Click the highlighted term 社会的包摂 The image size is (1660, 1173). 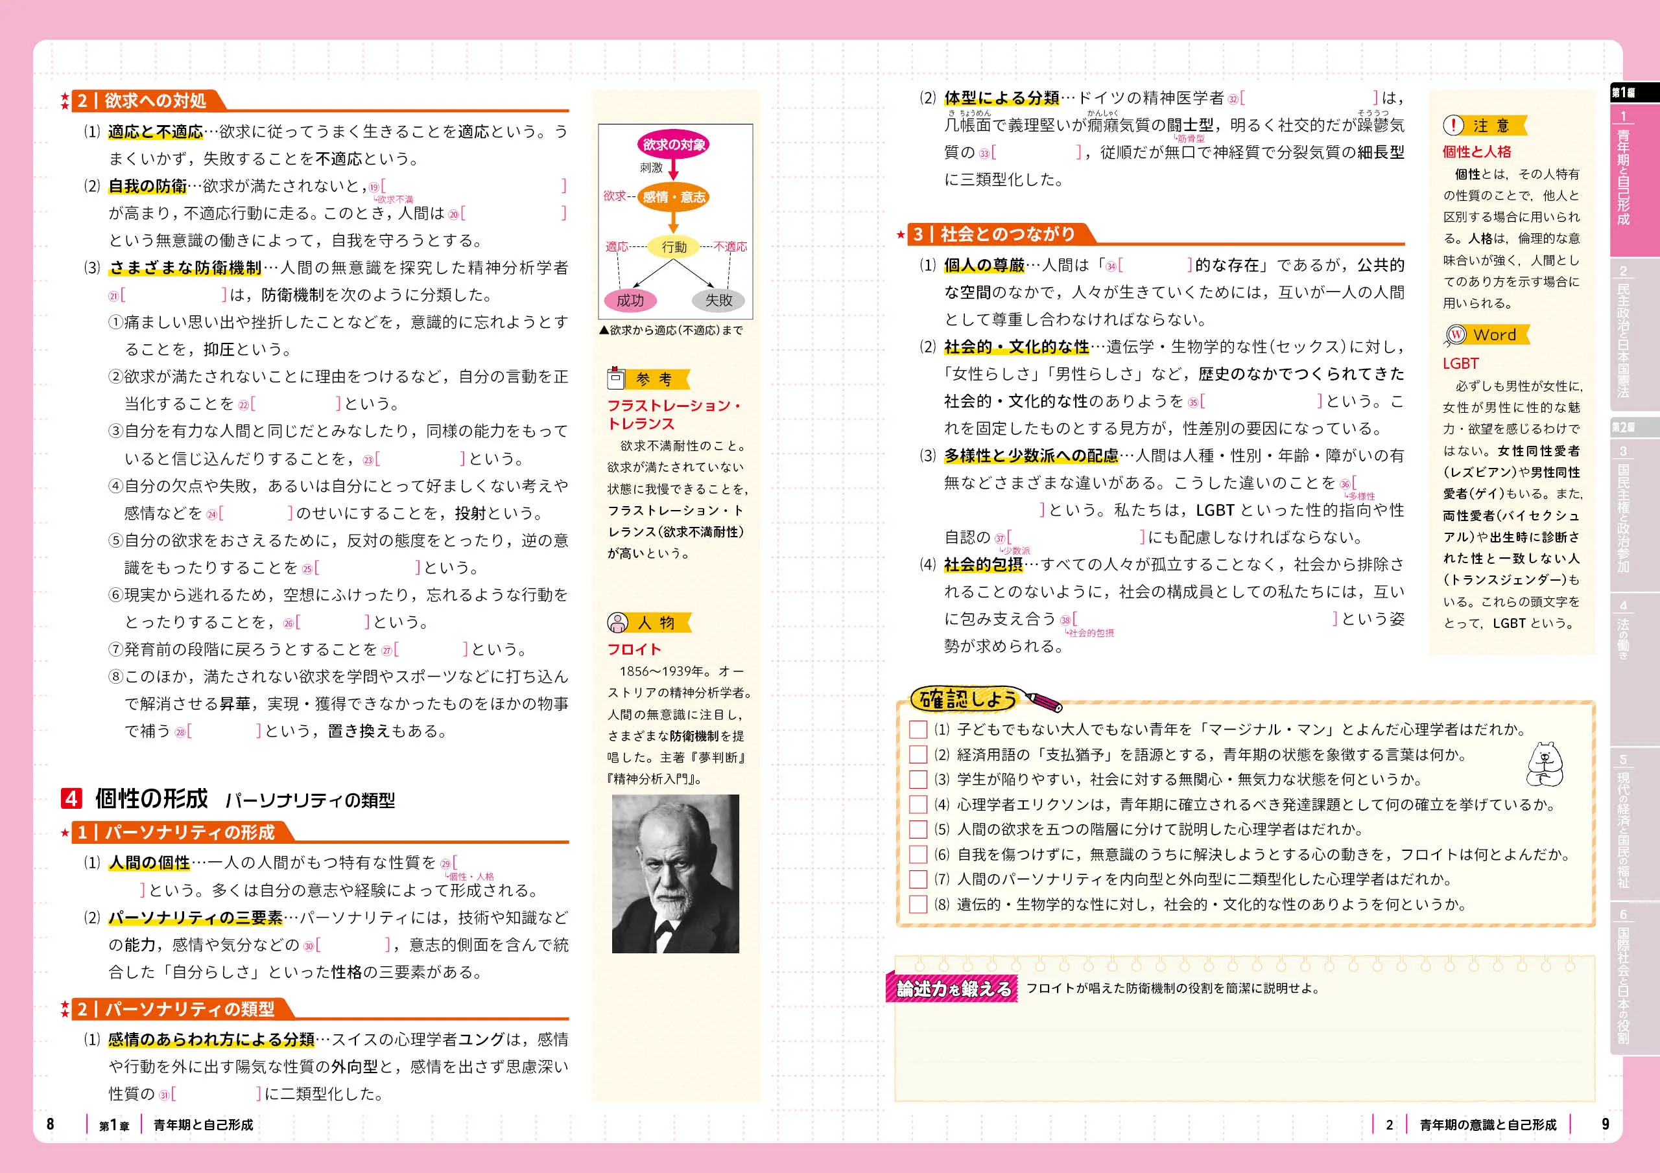pos(983,564)
